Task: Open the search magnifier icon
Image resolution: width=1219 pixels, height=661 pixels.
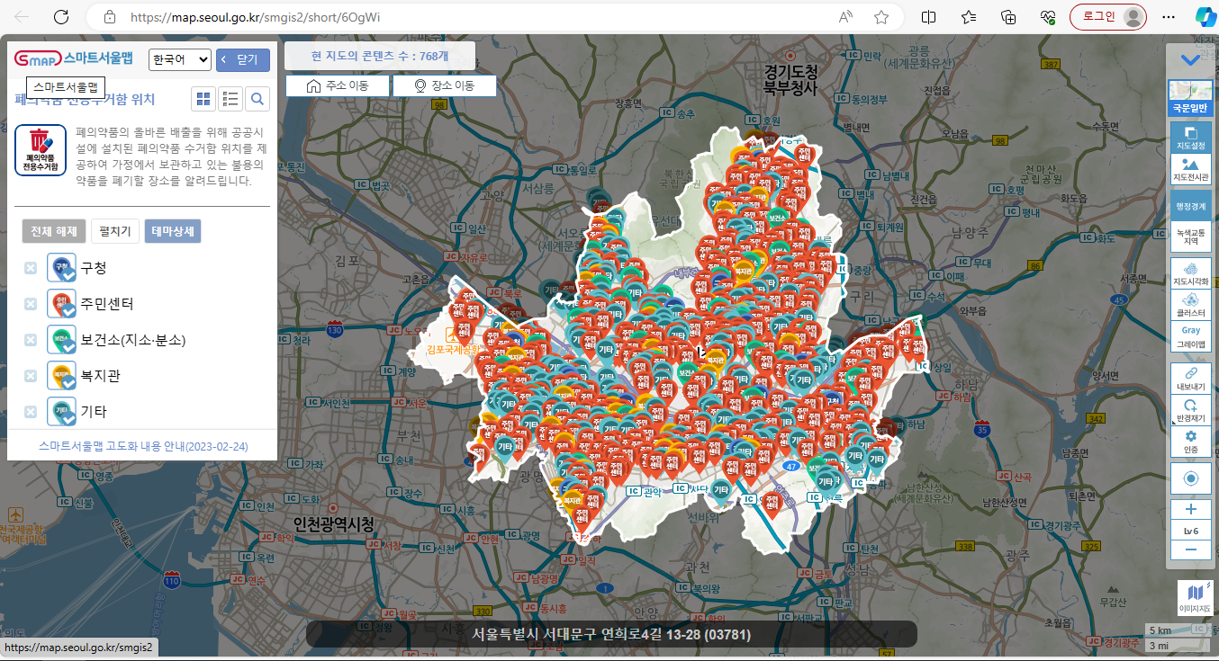Action: (x=257, y=99)
